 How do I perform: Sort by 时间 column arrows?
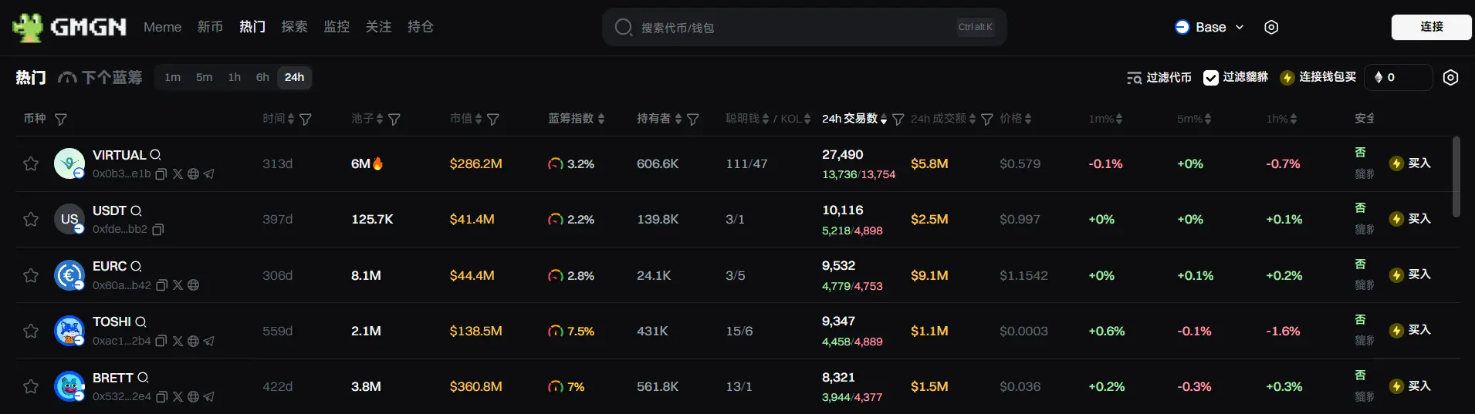click(x=290, y=119)
